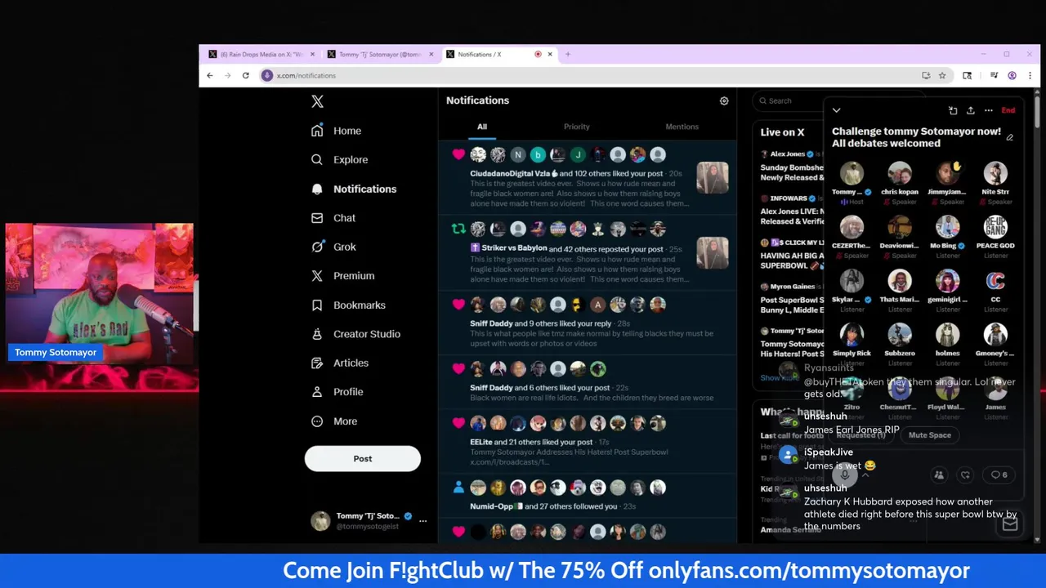The image size is (1046, 588).
Task: Toggle the Space microphone button
Action: (x=845, y=474)
